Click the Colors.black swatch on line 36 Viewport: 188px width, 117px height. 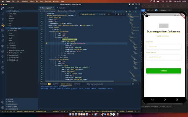pyautogui.click(x=71, y=74)
